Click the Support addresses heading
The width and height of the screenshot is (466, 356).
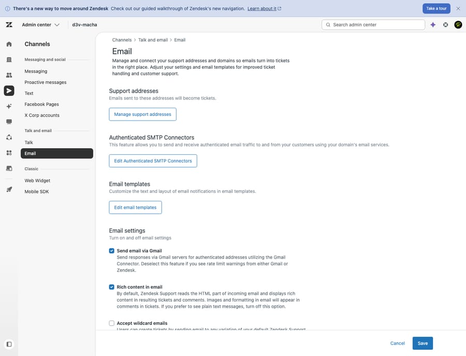click(x=134, y=91)
